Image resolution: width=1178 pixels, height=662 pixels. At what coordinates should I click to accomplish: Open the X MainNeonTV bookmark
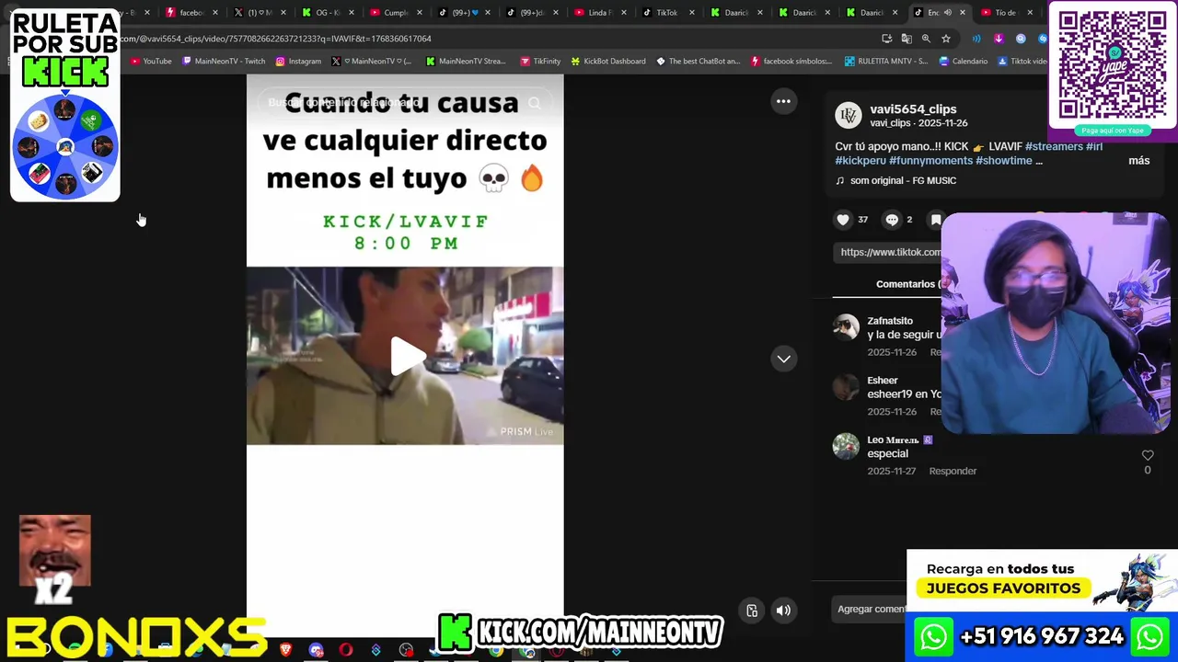click(x=371, y=62)
